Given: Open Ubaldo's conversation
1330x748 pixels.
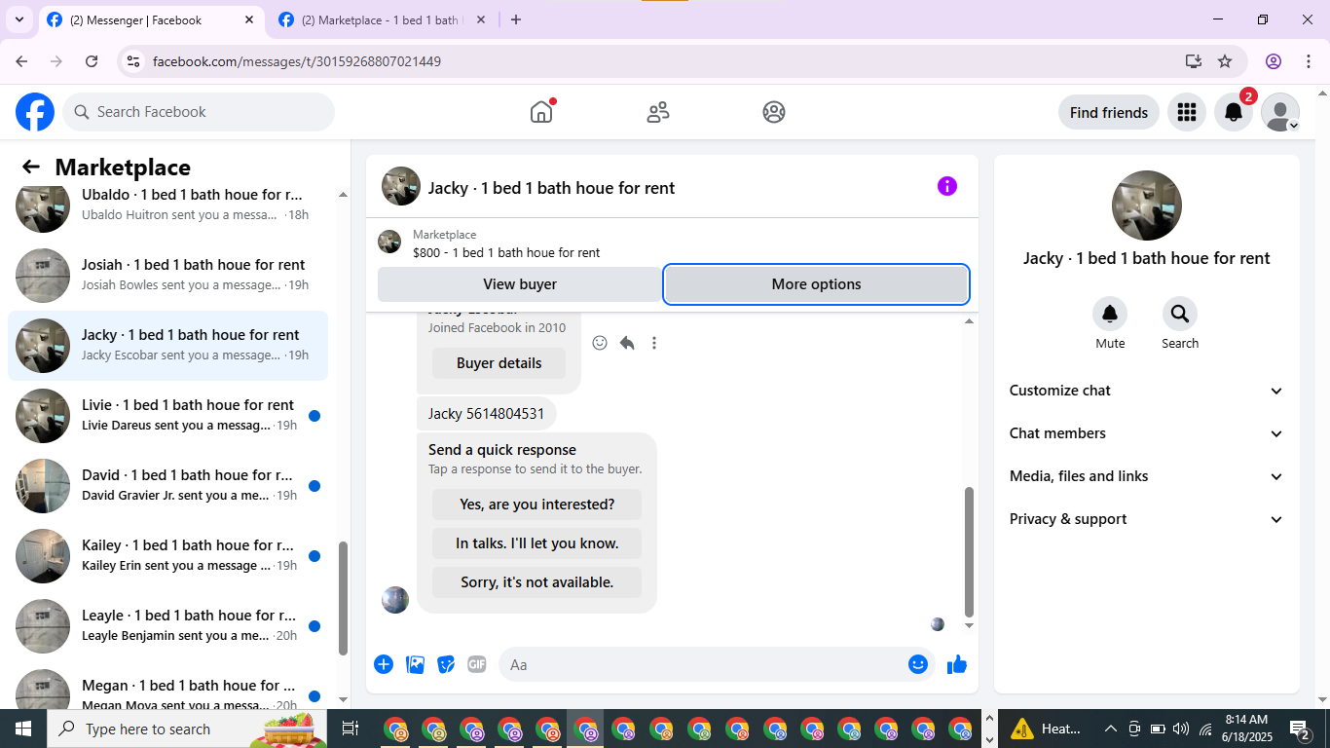Looking at the screenshot, I should coord(167,206).
